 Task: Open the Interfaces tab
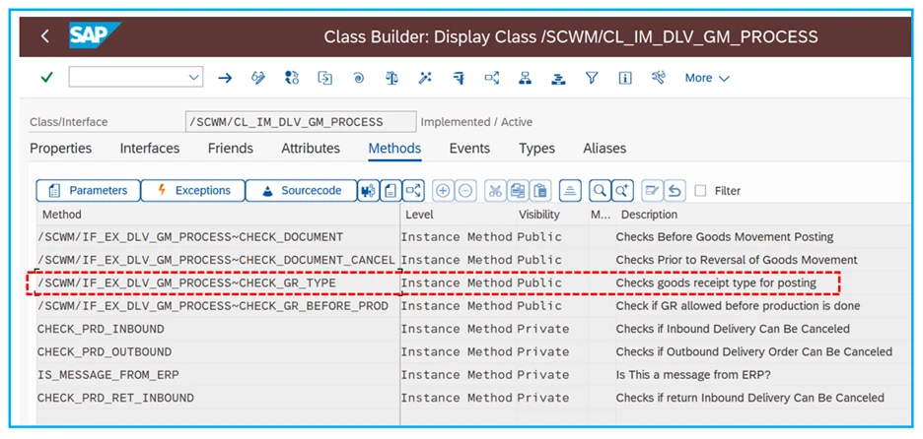(150, 149)
